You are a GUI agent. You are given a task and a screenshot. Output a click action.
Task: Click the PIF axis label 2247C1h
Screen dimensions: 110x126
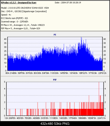[101, 118]
